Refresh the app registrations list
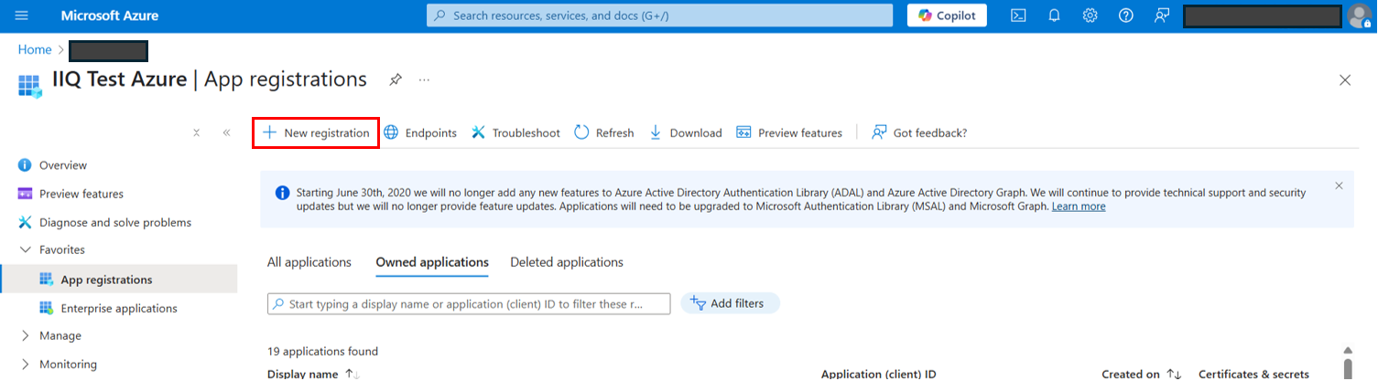Image resolution: width=1378 pixels, height=381 pixels. click(x=604, y=132)
